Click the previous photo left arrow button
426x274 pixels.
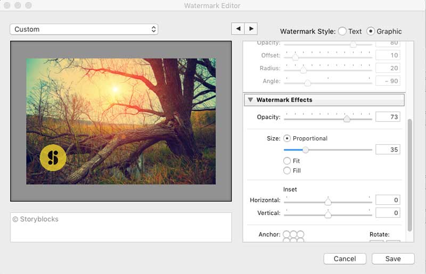(237, 29)
